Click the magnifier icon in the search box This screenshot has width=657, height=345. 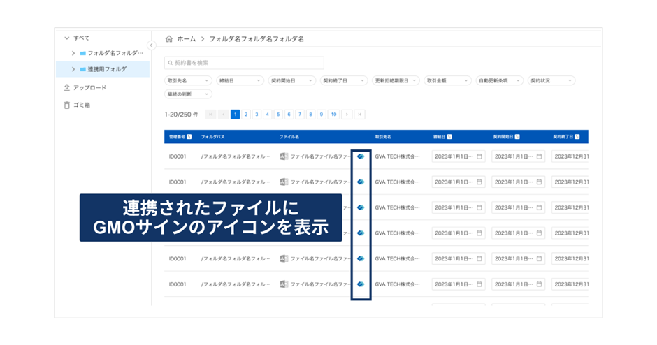point(170,63)
